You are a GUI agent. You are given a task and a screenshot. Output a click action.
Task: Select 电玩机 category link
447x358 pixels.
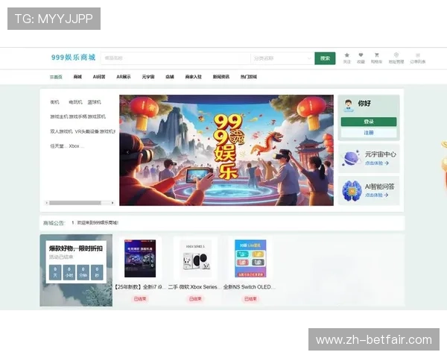coord(75,102)
